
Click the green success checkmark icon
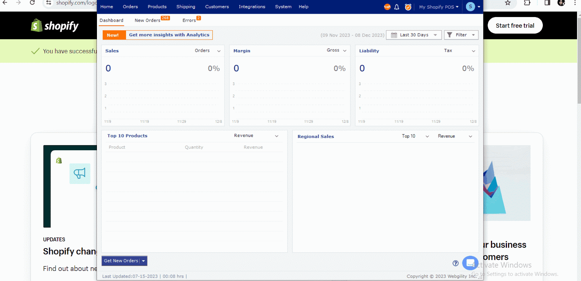(x=35, y=51)
